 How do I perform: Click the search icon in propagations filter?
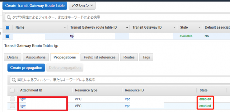14,80
